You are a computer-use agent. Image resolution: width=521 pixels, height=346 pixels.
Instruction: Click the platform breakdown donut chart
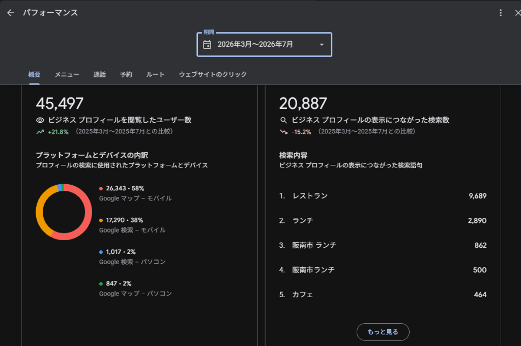click(64, 212)
